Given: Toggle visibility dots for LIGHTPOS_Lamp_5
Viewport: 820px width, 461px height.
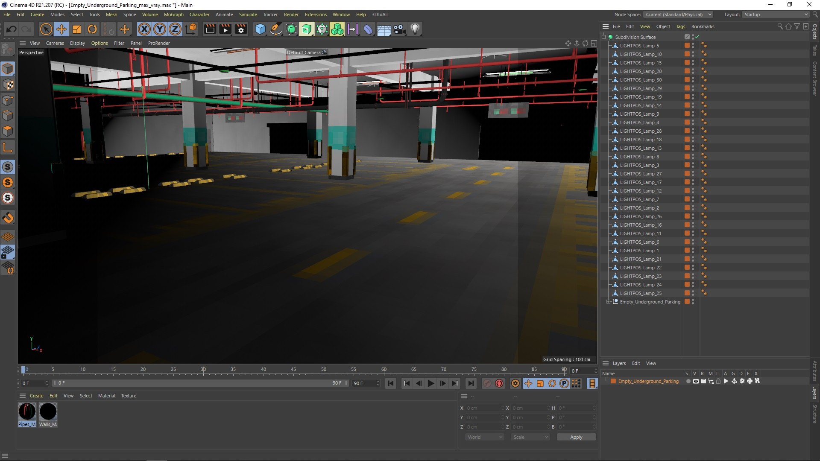Looking at the screenshot, I should click(x=693, y=46).
